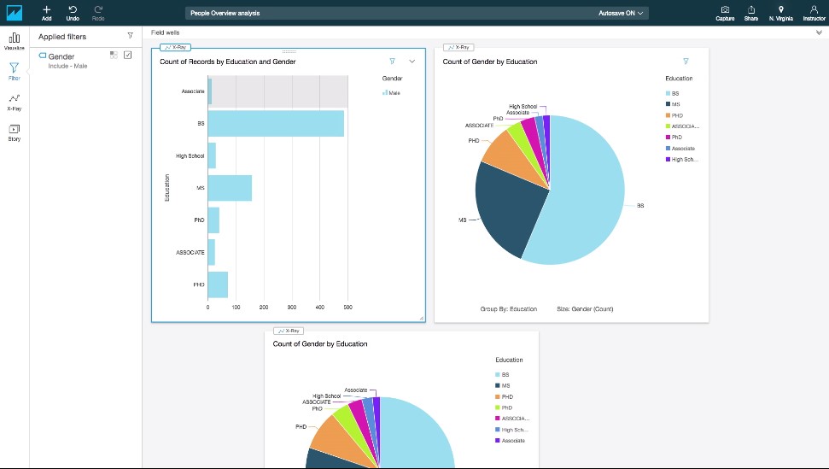Select the High School bar
The image size is (829, 469).
click(x=212, y=155)
